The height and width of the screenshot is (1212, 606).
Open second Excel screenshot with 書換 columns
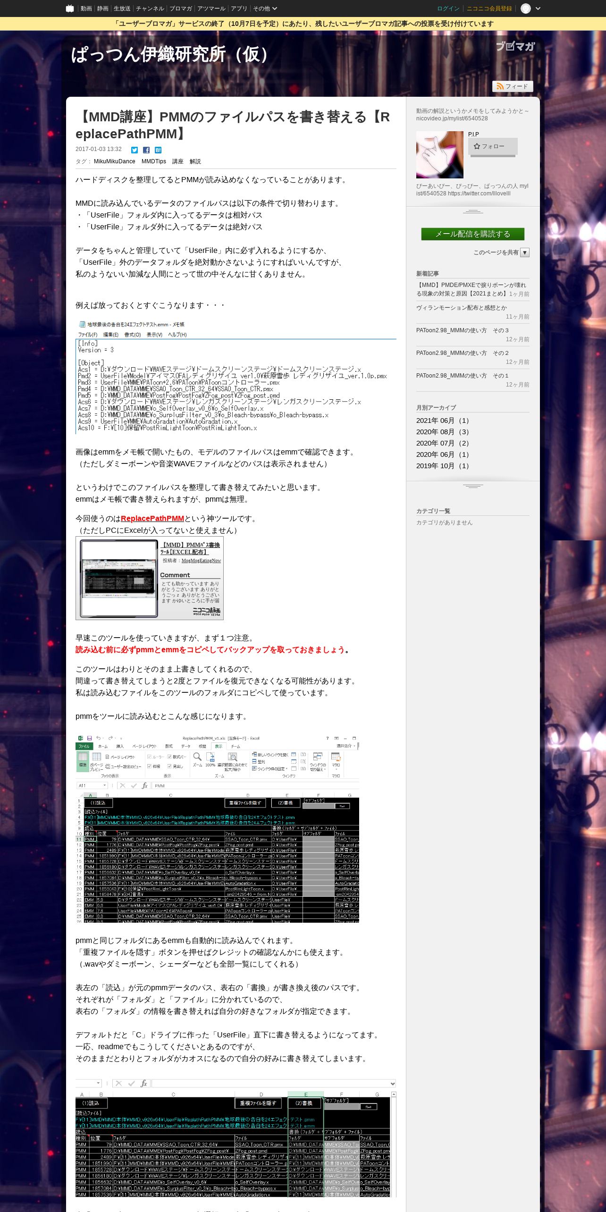(236, 1138)
